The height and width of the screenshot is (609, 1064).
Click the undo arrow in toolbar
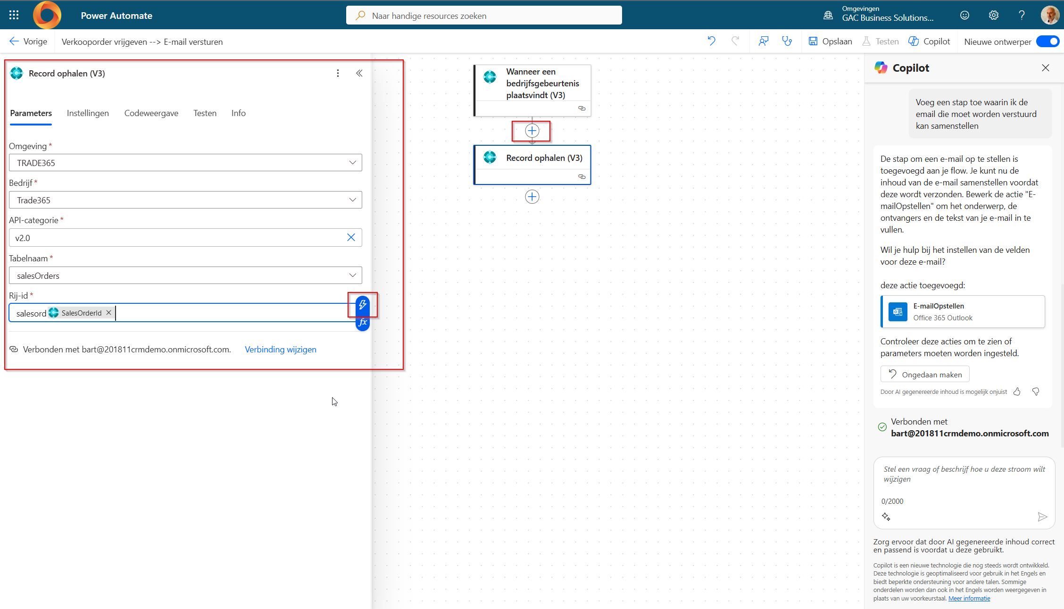point(711,41)
